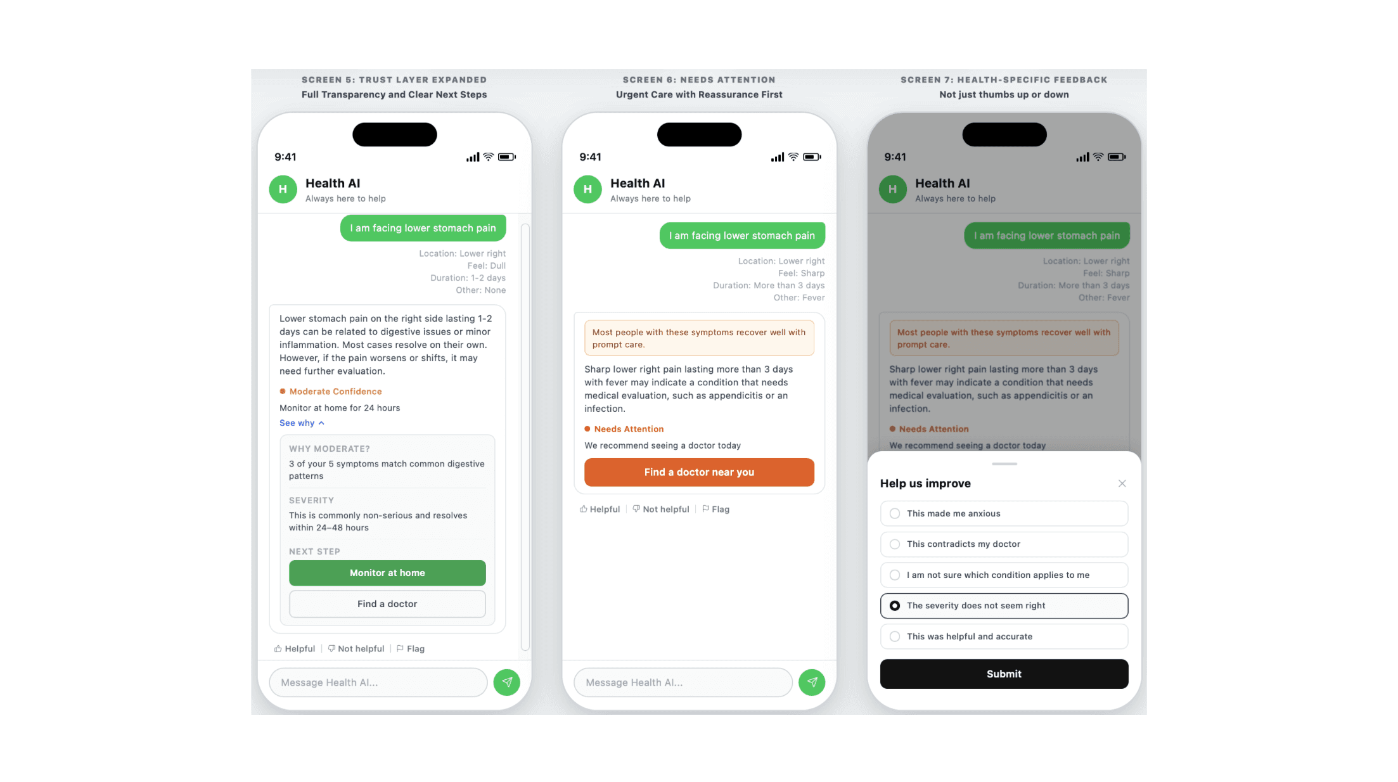Tap 'Find a doctor near you'
This screenshot has width=1398, height=782.
[x=699, y=472]
